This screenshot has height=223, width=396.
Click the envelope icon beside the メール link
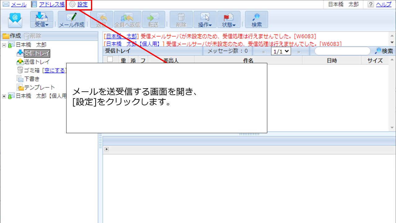(x=6, y=5)
